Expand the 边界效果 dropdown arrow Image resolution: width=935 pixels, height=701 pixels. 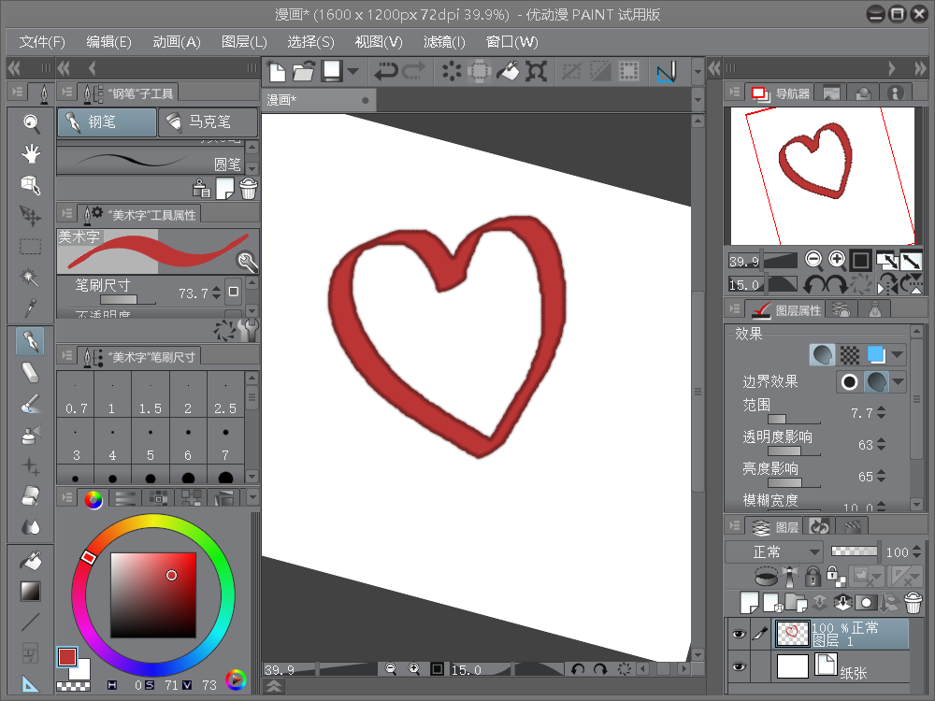pos(899,381)
